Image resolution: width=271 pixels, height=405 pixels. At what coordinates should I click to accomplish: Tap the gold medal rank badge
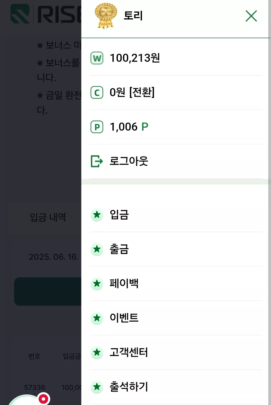106,16
